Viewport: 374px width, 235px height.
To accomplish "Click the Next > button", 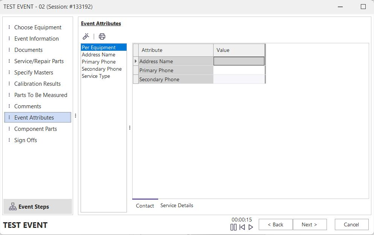I will [x=310, y=224].
